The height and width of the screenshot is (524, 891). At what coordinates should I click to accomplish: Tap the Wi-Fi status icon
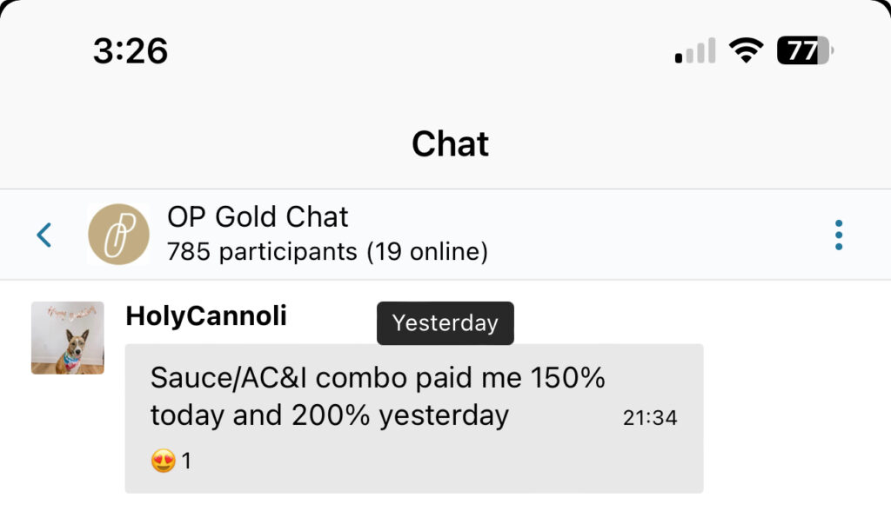tap(746, 51)
